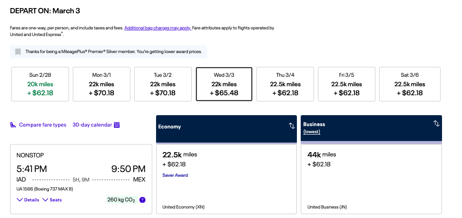Select the Thu 3/4 date tab
Viewport: 462px width, 218px height.
[285, 84]
